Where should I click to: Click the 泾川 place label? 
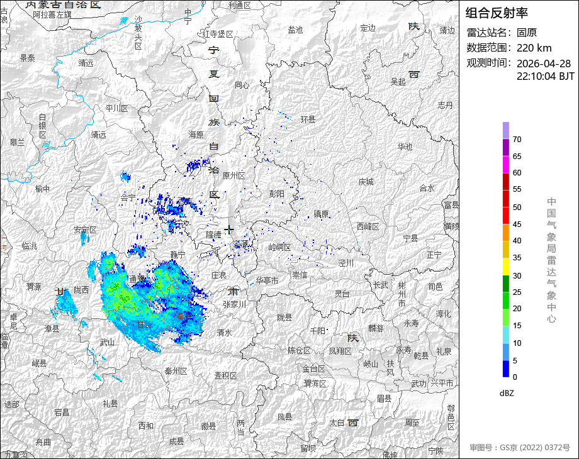(x=346, y=263)
